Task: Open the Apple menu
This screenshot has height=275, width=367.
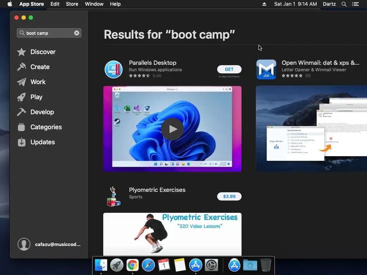Action: click(x=10, y=4)
